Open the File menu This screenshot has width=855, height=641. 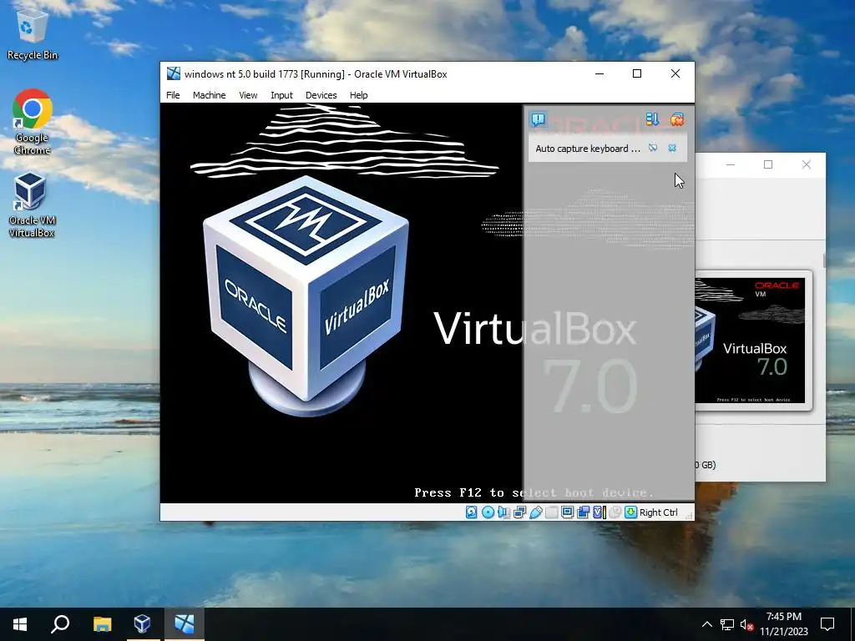coord(173,95)
